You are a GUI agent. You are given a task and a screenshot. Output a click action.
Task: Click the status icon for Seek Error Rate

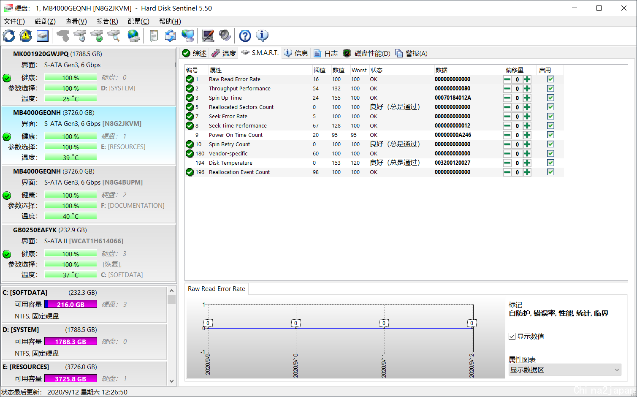click(x=190, y=117)
